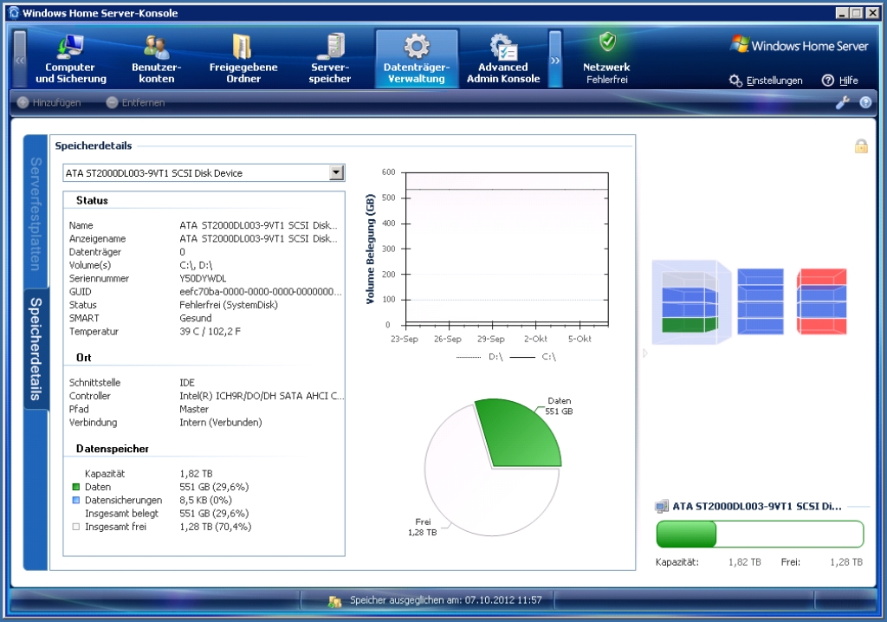This screenshot has height=622, width=887.
Task: Click Volume(s) value C:\, D:\
Action: [196, 265]
